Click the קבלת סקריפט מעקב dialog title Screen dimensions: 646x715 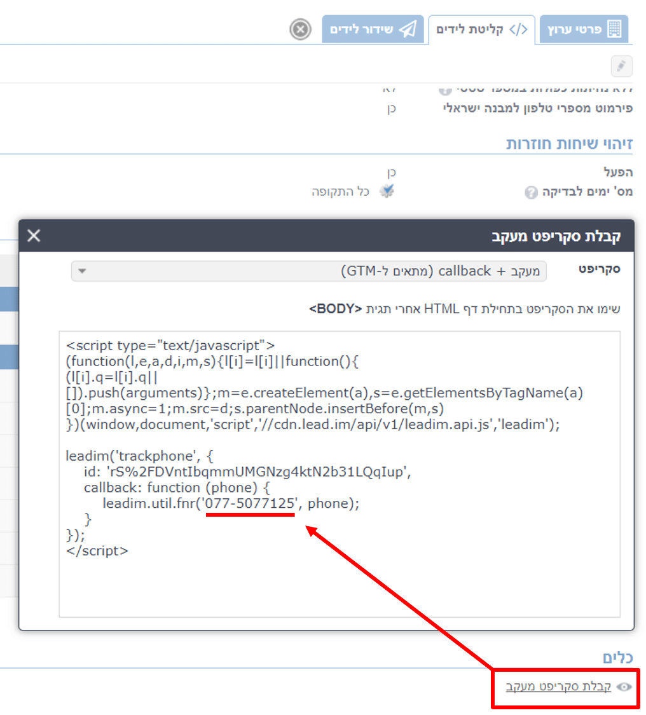[x=556, y=236]
